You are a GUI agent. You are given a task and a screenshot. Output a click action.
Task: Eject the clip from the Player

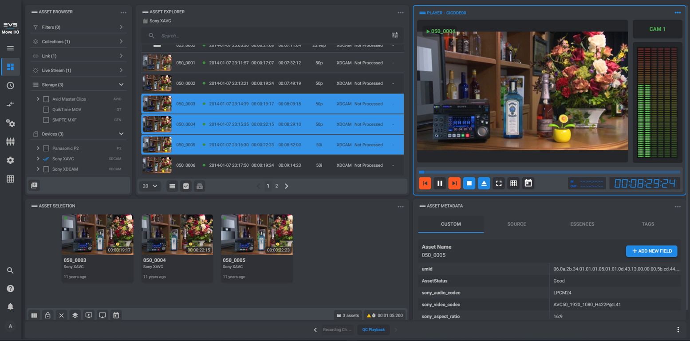(x=484, y=183)
